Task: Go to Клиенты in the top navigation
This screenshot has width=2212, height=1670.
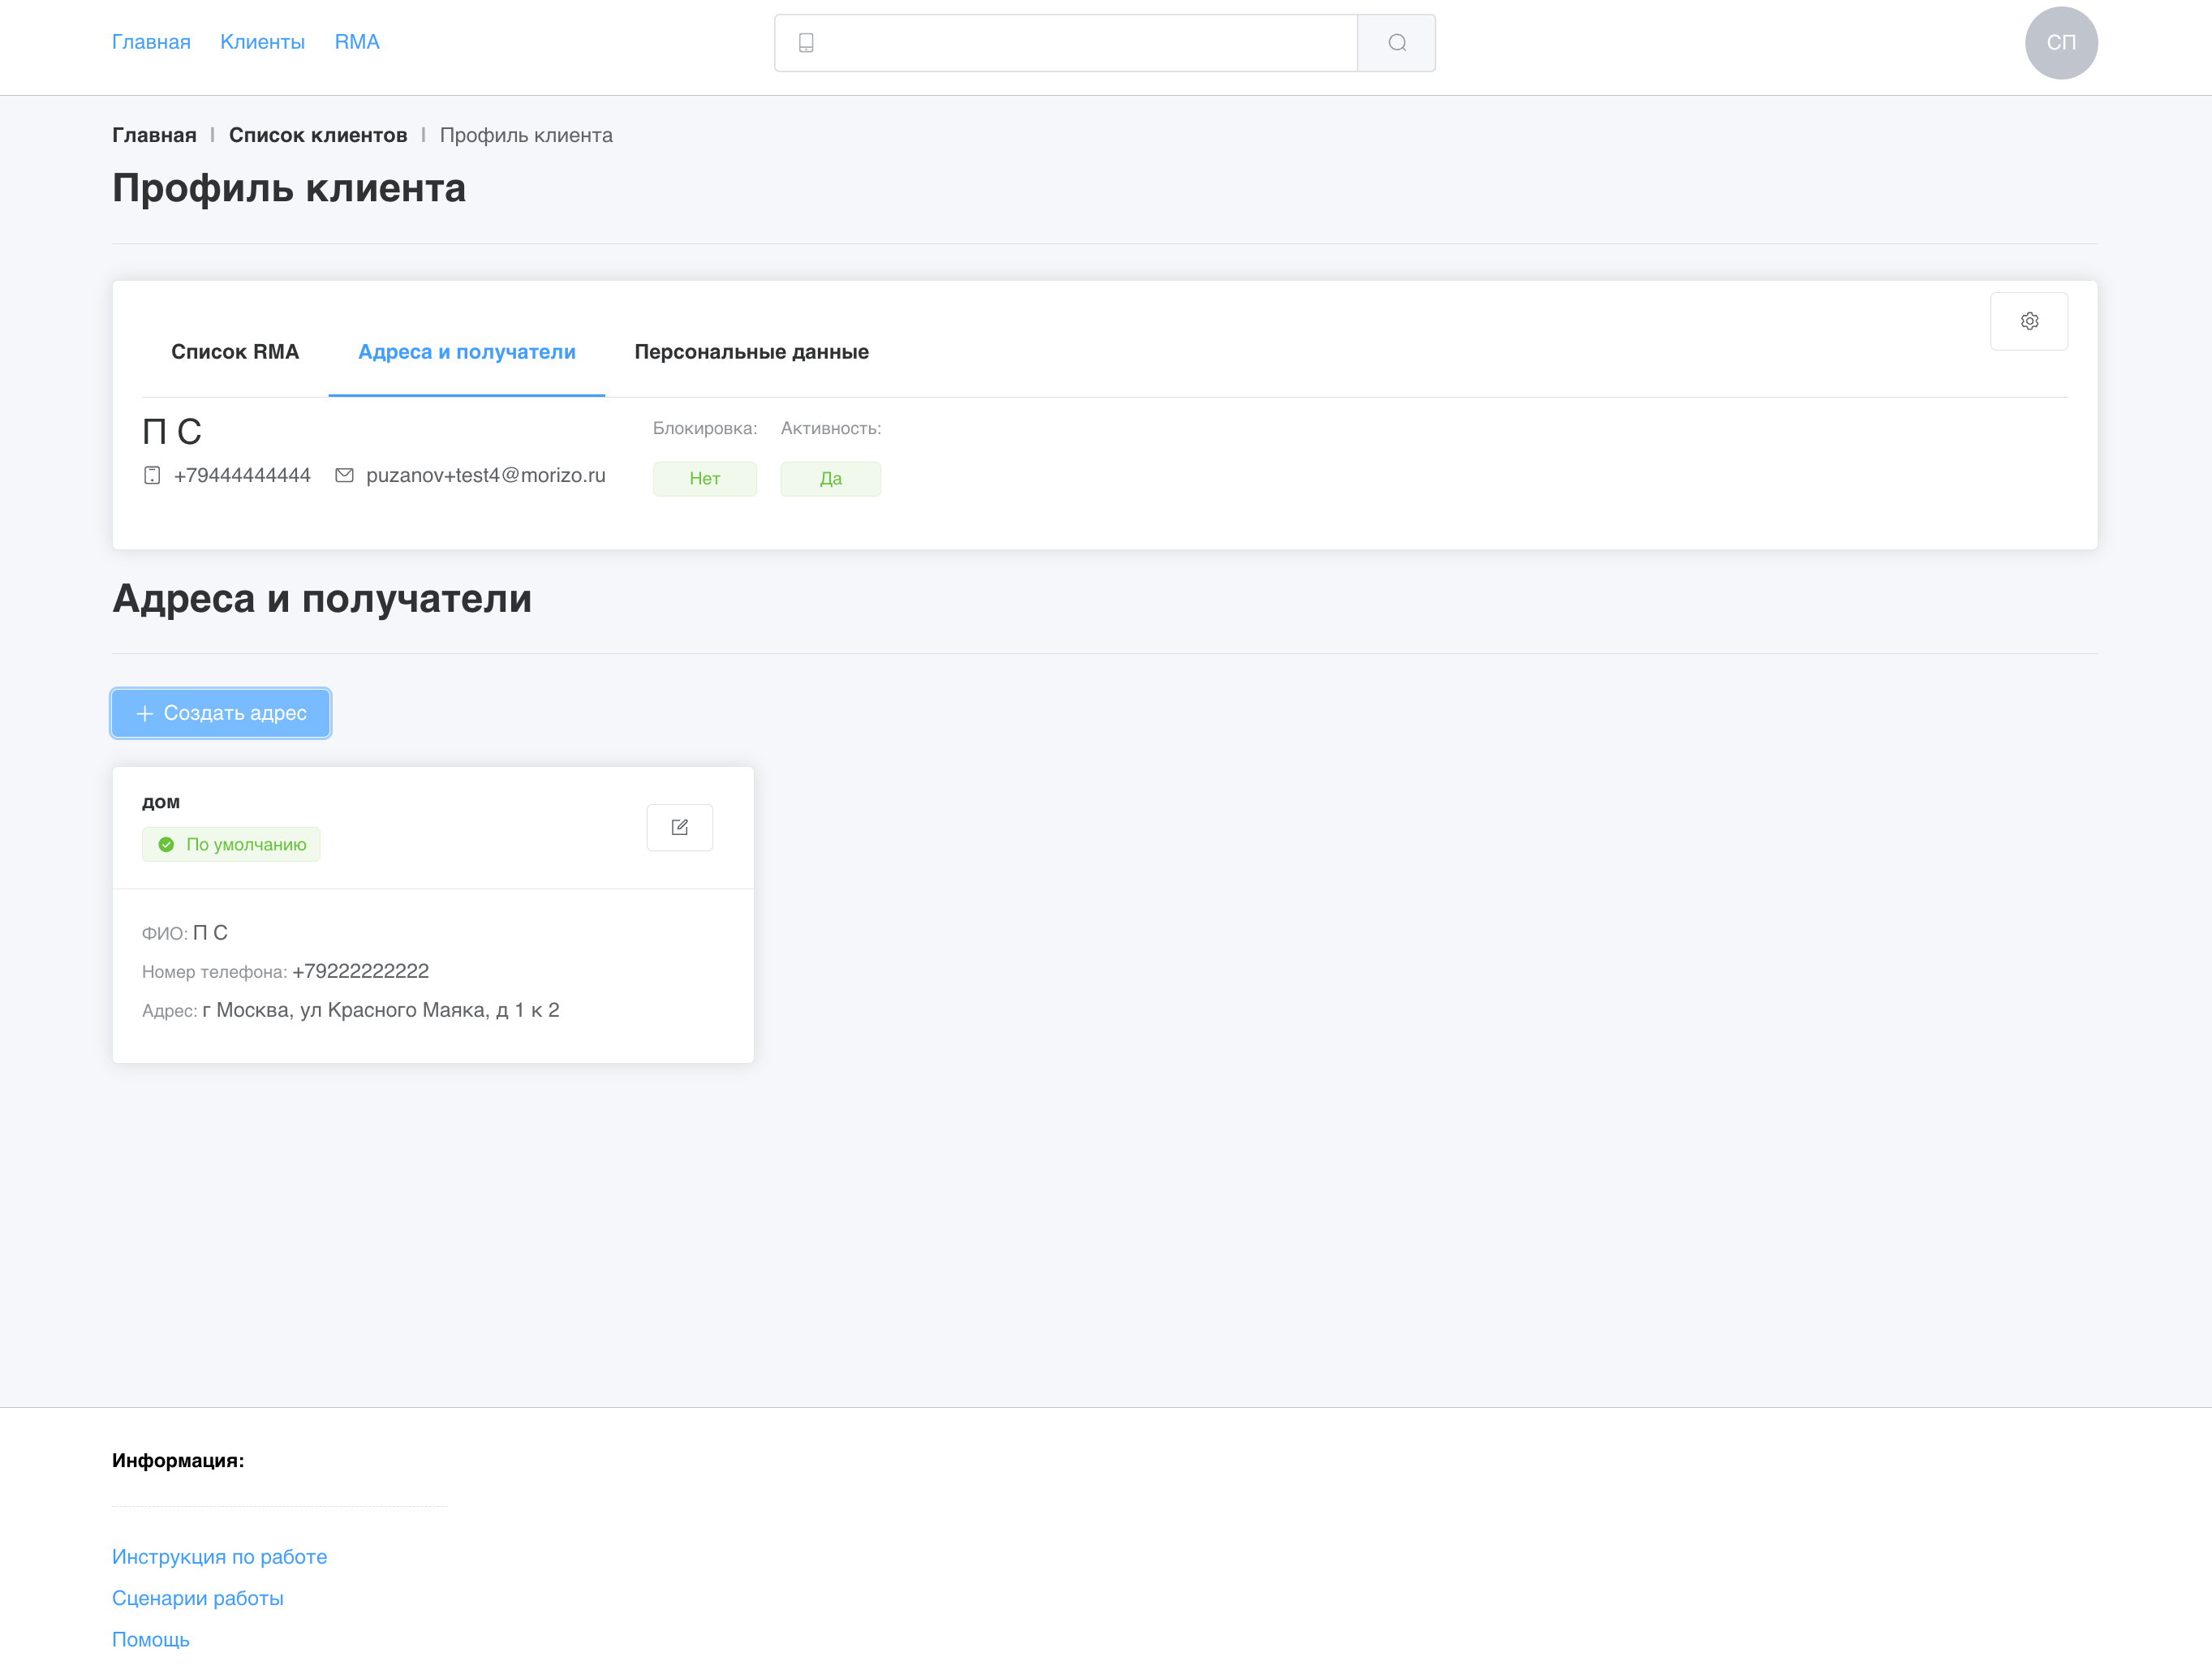Action: pyautogui.click(x=262, y=42)
